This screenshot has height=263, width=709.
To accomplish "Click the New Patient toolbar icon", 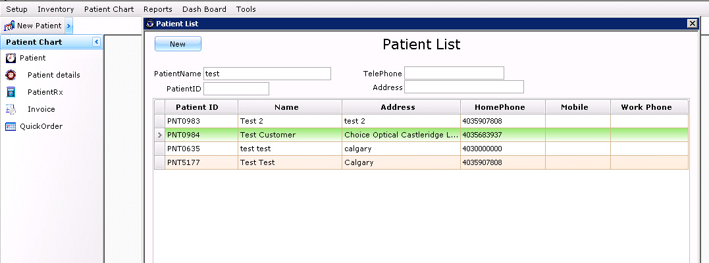I will pyautogui.click(x=9, y=26).
